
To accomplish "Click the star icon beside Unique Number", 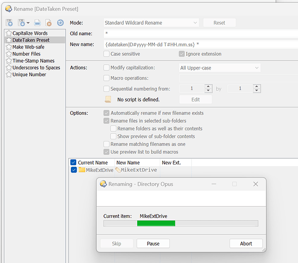I will (9, 75).
